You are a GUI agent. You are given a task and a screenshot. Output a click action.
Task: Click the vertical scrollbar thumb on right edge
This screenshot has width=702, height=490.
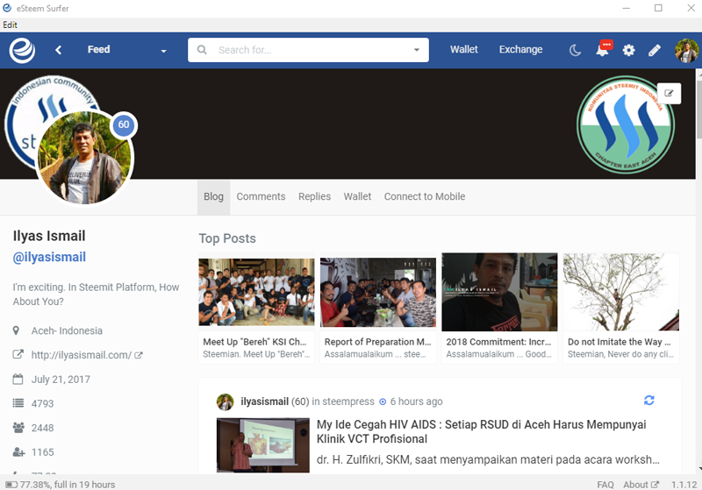click(698, 110)
